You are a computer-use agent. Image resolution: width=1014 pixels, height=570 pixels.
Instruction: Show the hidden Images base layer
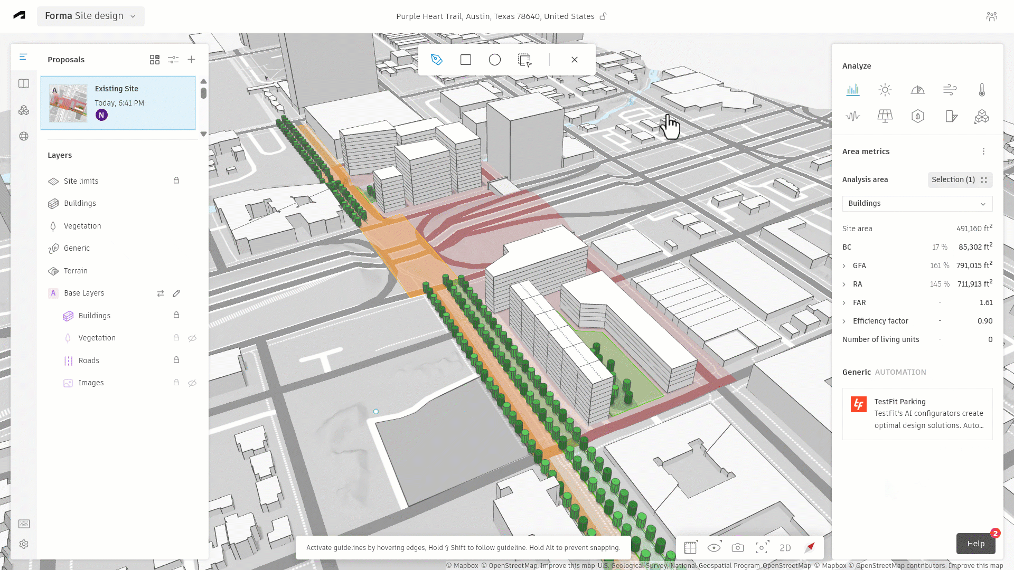coord(192,383)
